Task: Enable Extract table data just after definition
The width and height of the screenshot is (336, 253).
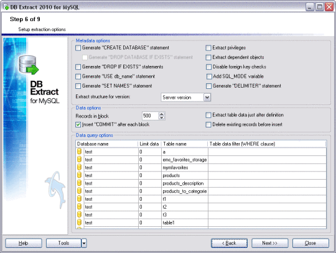Action: point(208,115)
